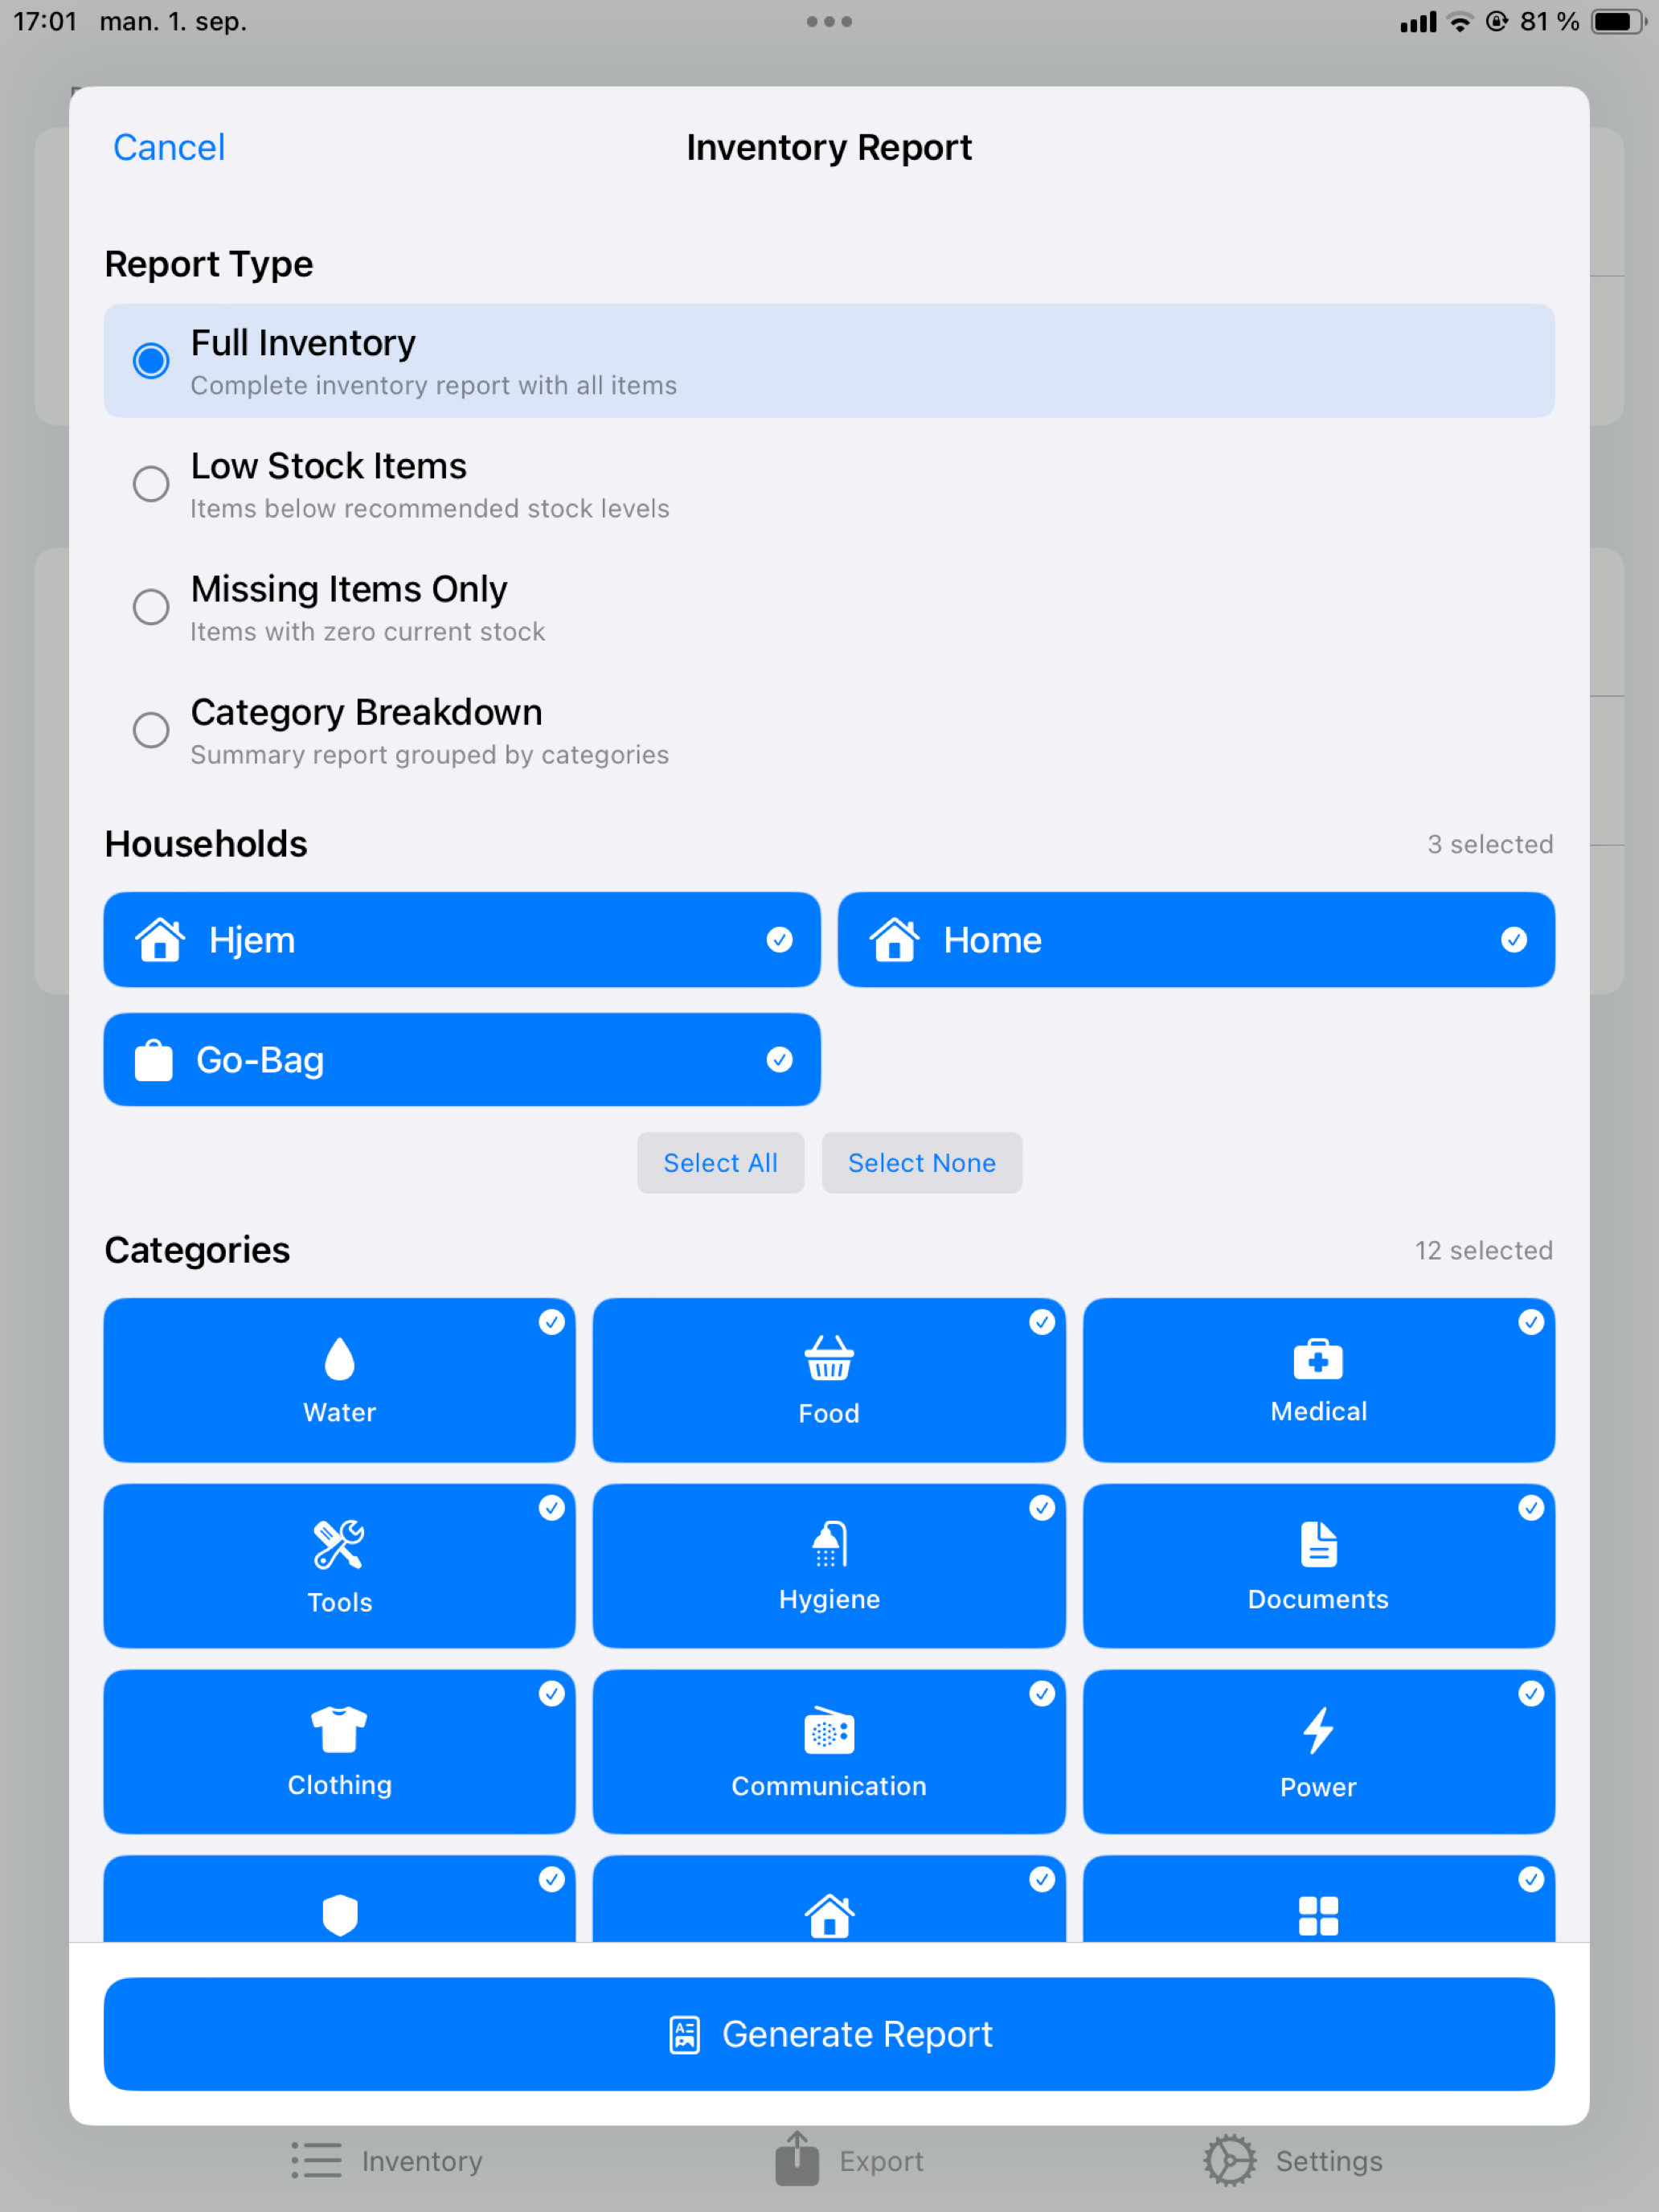Tap the Power lightning bolt icon

pos(1318,1731)
